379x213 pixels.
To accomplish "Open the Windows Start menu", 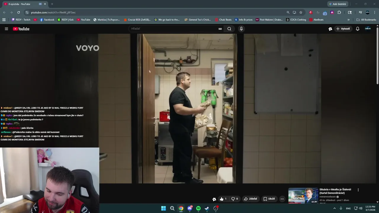I will [163, 208].
